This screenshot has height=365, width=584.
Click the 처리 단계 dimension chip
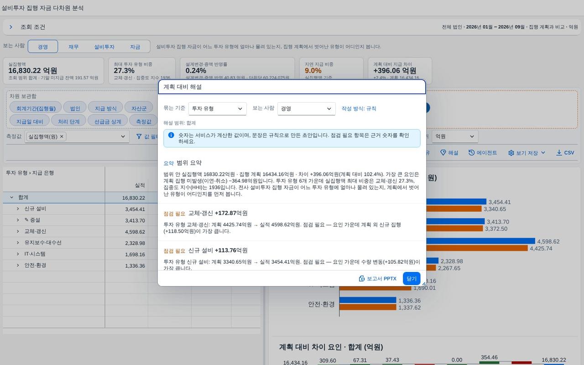(x=68, y=121)
